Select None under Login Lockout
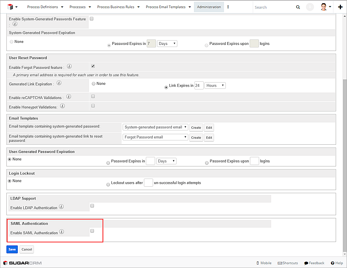The width and height of the screenshot is (347, 268). click(x=10, y=181)
